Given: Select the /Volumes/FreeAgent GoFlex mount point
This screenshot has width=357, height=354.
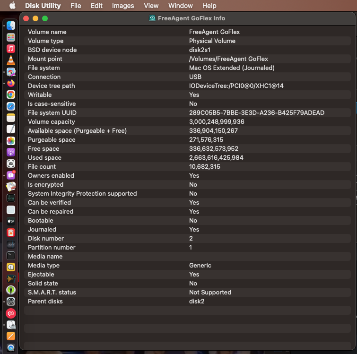Looking at the screenshot, I should (228, 59).
